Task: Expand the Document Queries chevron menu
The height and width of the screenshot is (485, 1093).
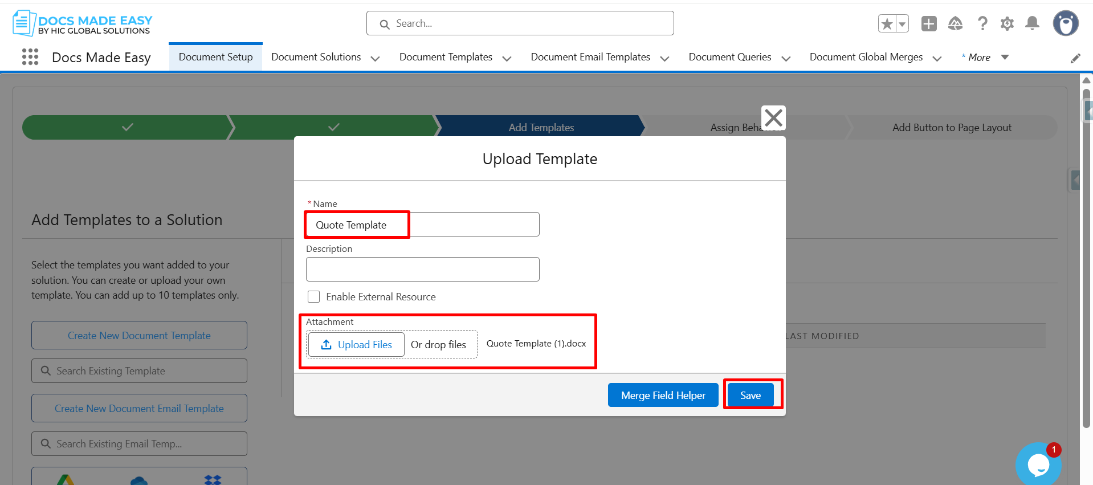Action: click(x=786, y=58)
